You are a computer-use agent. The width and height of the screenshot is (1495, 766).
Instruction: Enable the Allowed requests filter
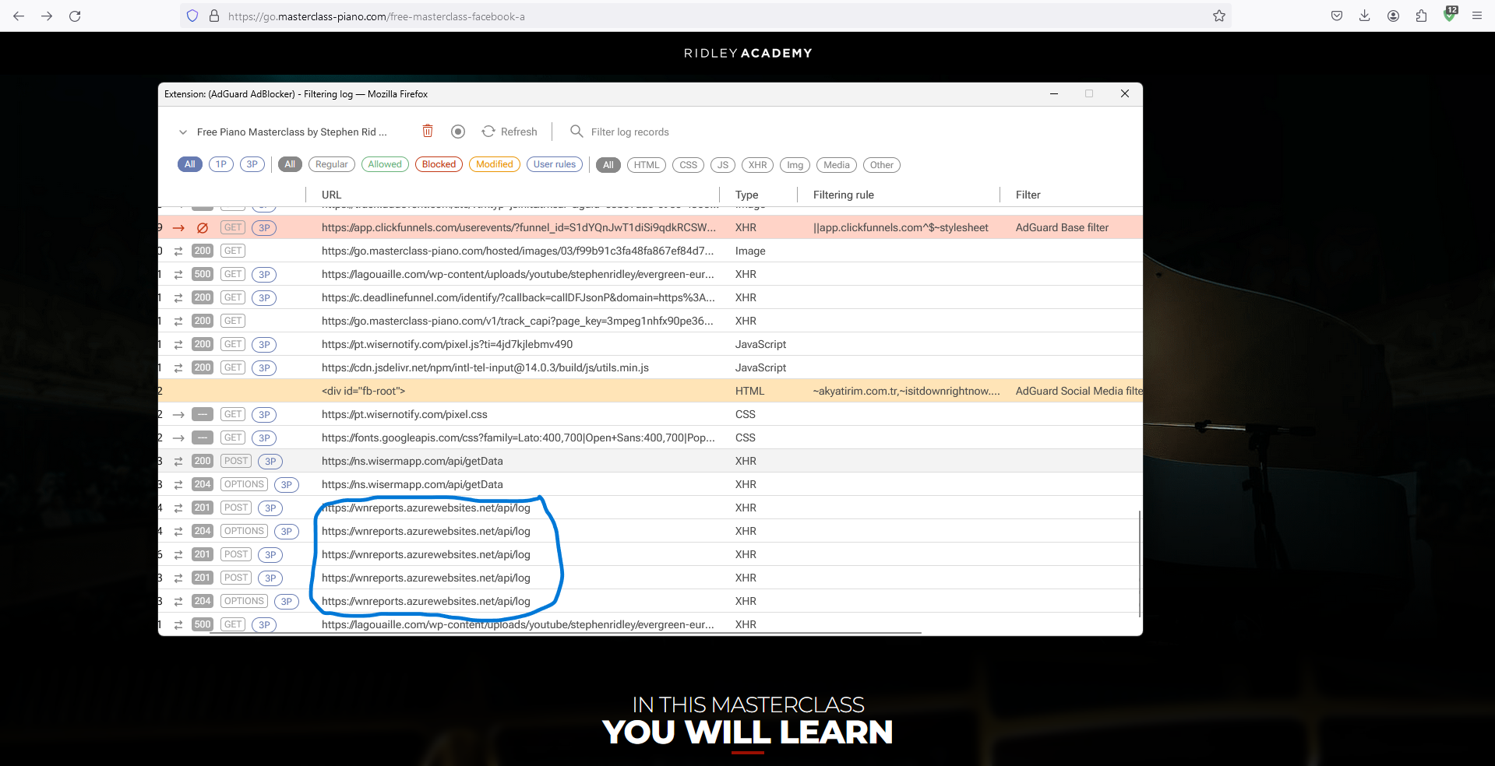pos(385,164)
